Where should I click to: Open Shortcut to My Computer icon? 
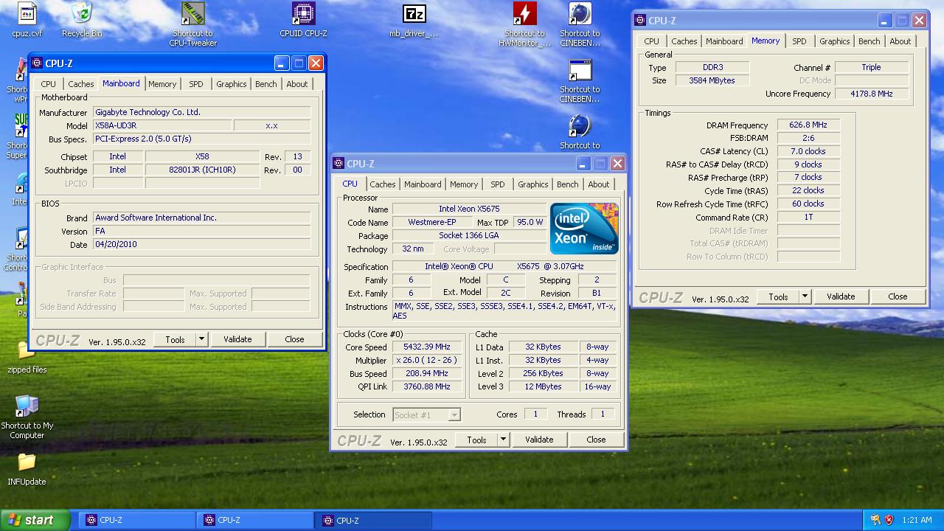click(x=27, y=406)
